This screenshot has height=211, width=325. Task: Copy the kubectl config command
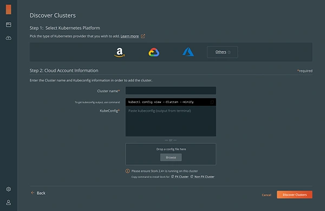(x=212, y=102)
